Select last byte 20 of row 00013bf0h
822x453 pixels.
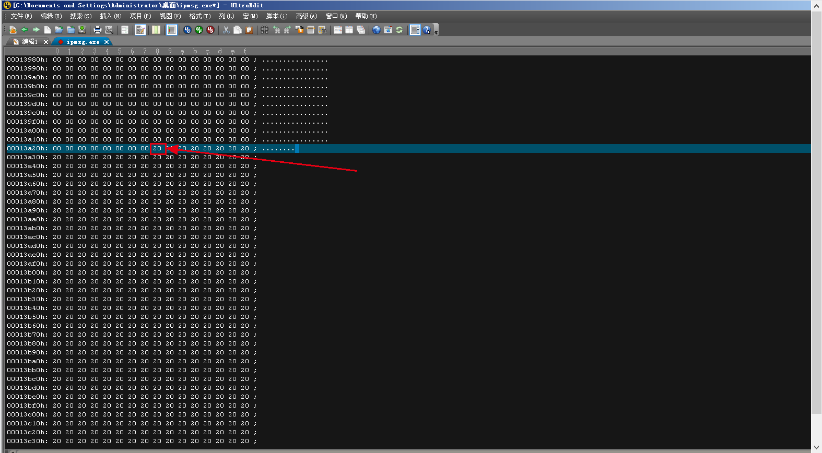click(x=245, y=406)
